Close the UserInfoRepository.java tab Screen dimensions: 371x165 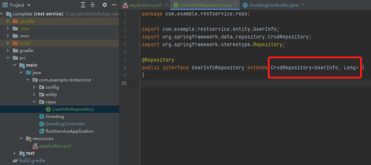(x=235, y=5)
